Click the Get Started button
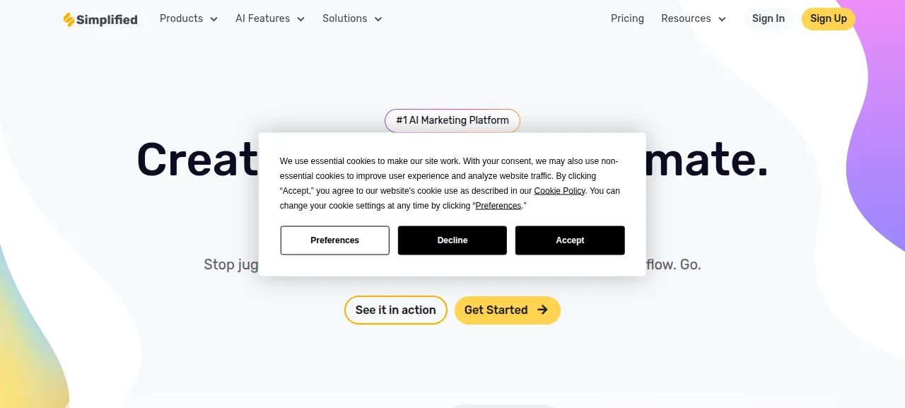The width and height of the screenshot is (905, 408). tap(508, 310)
